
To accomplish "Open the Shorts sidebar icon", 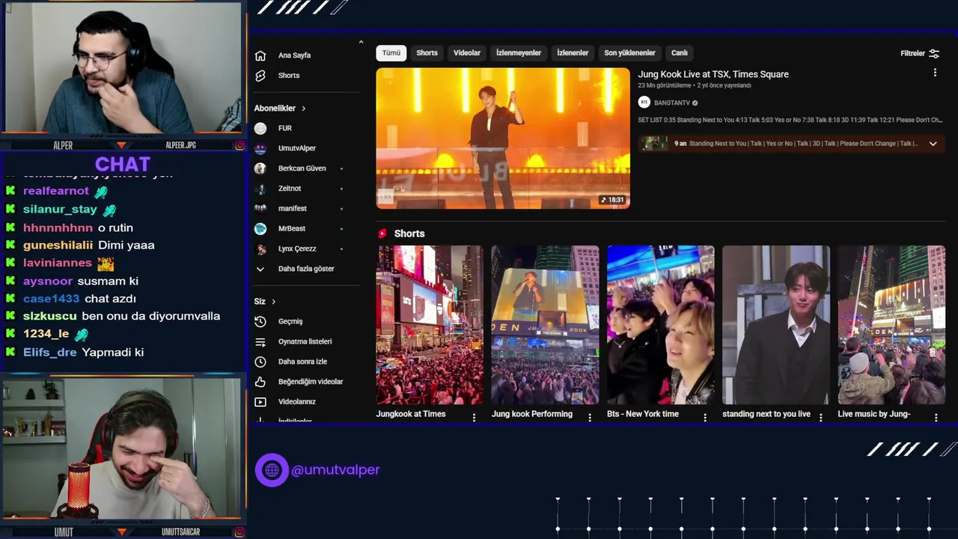I will [x=260, y=76].
